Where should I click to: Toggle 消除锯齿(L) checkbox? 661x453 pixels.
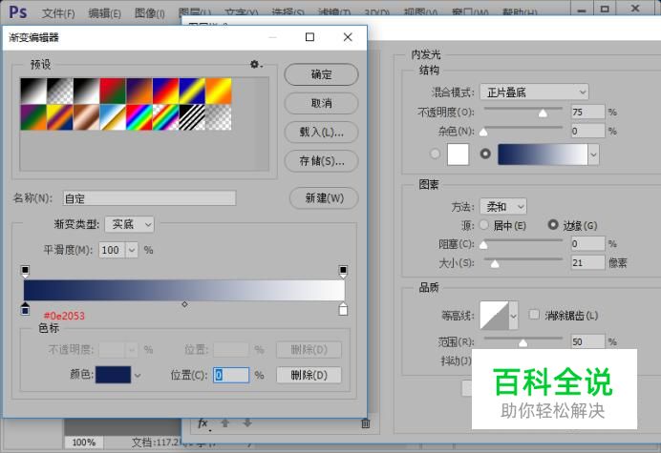(x=534, y=315)
